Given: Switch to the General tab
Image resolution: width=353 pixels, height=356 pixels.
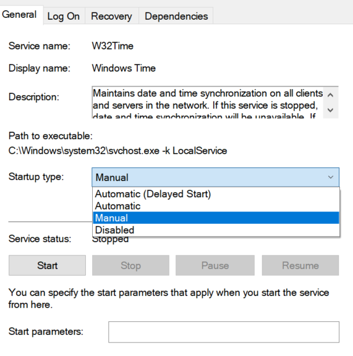Looking at the screenshot, I should (20, 15).
